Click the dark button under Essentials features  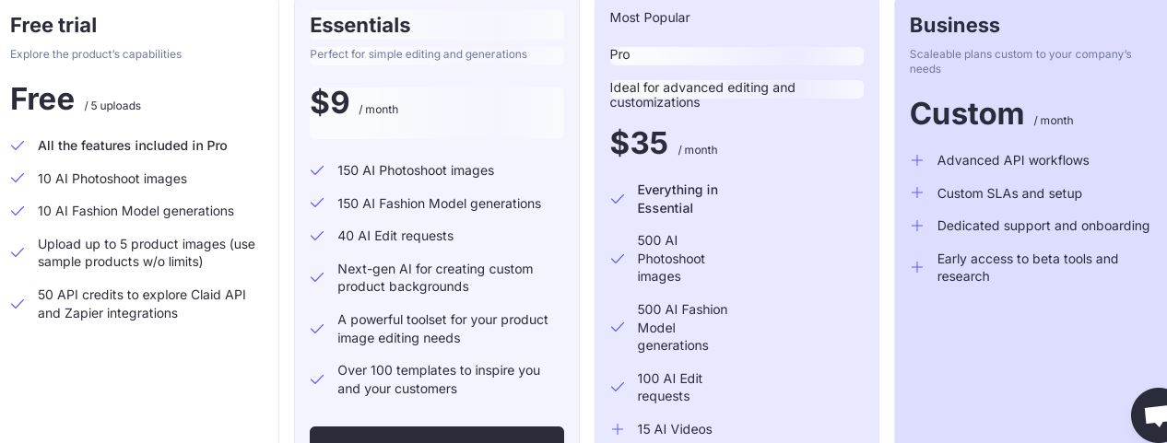436,435
